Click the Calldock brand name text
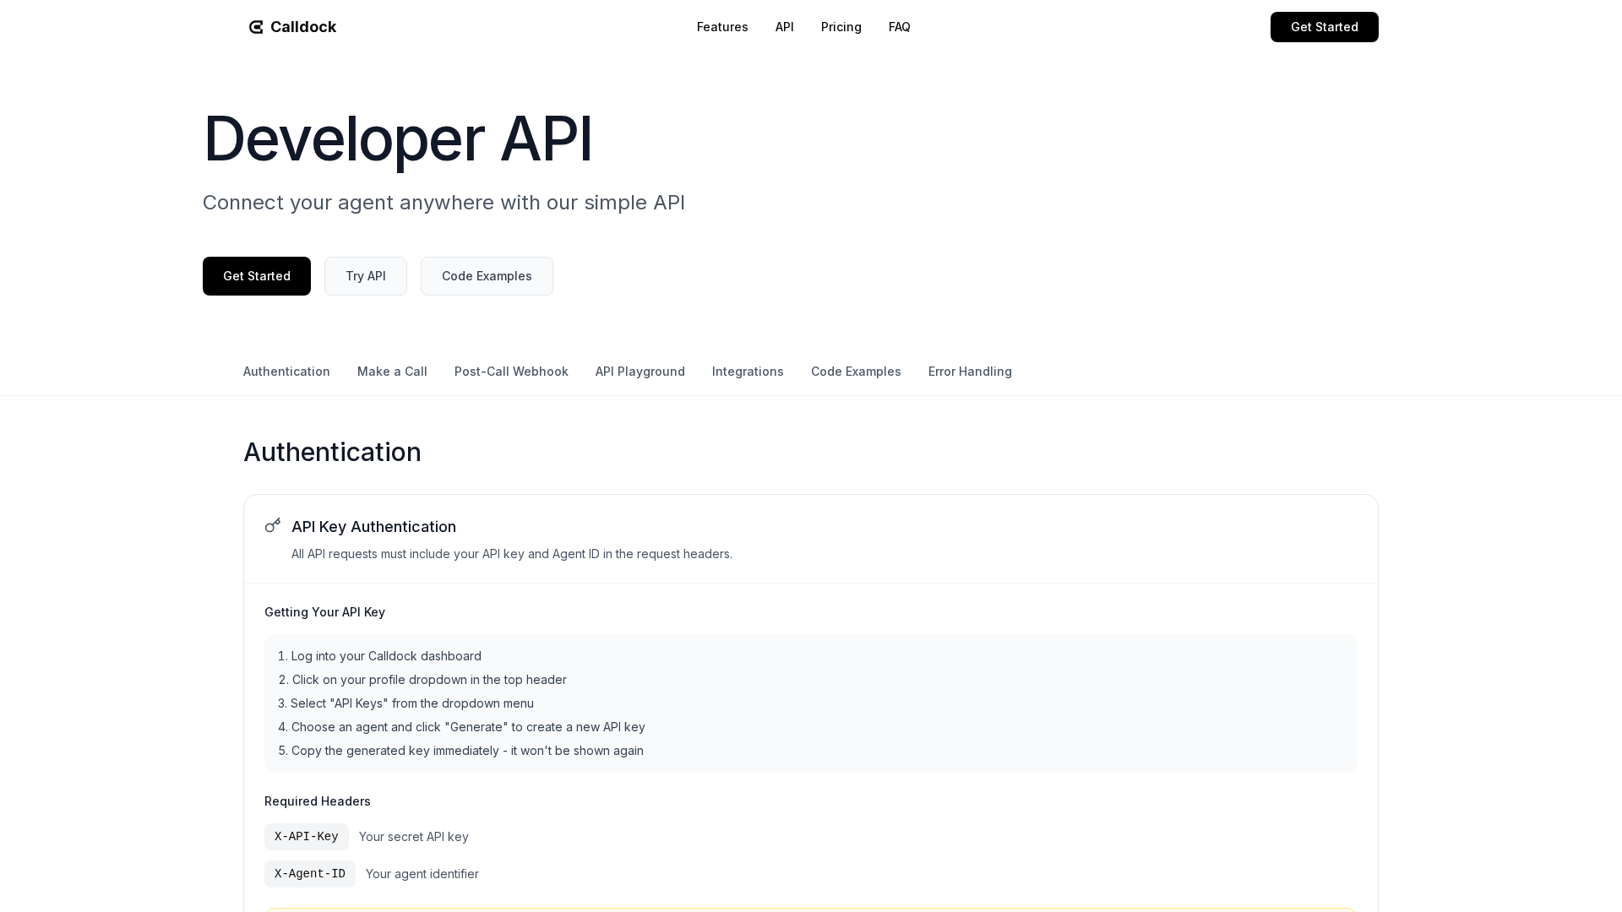 (303, 27)
